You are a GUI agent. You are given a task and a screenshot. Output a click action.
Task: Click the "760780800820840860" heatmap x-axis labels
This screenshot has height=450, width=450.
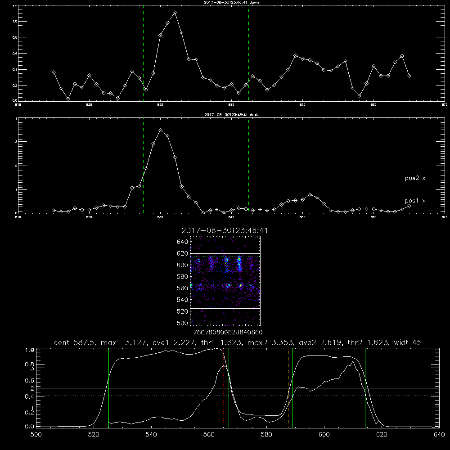click(x=228, y=333)
